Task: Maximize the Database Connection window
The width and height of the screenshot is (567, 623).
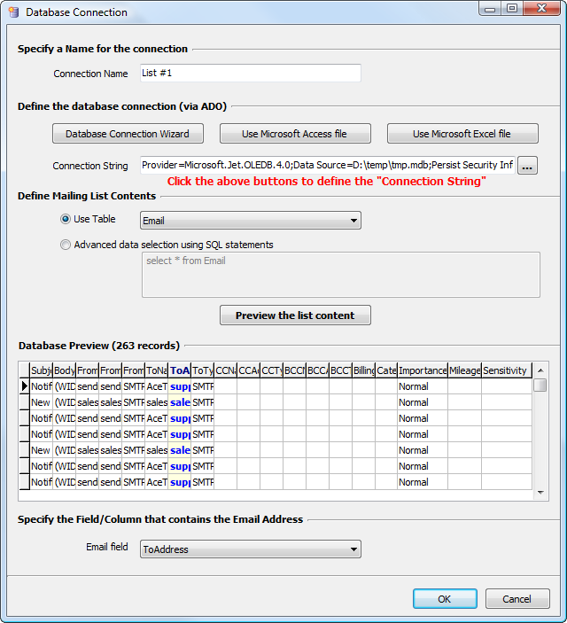Action: click(x=512, y=8)
